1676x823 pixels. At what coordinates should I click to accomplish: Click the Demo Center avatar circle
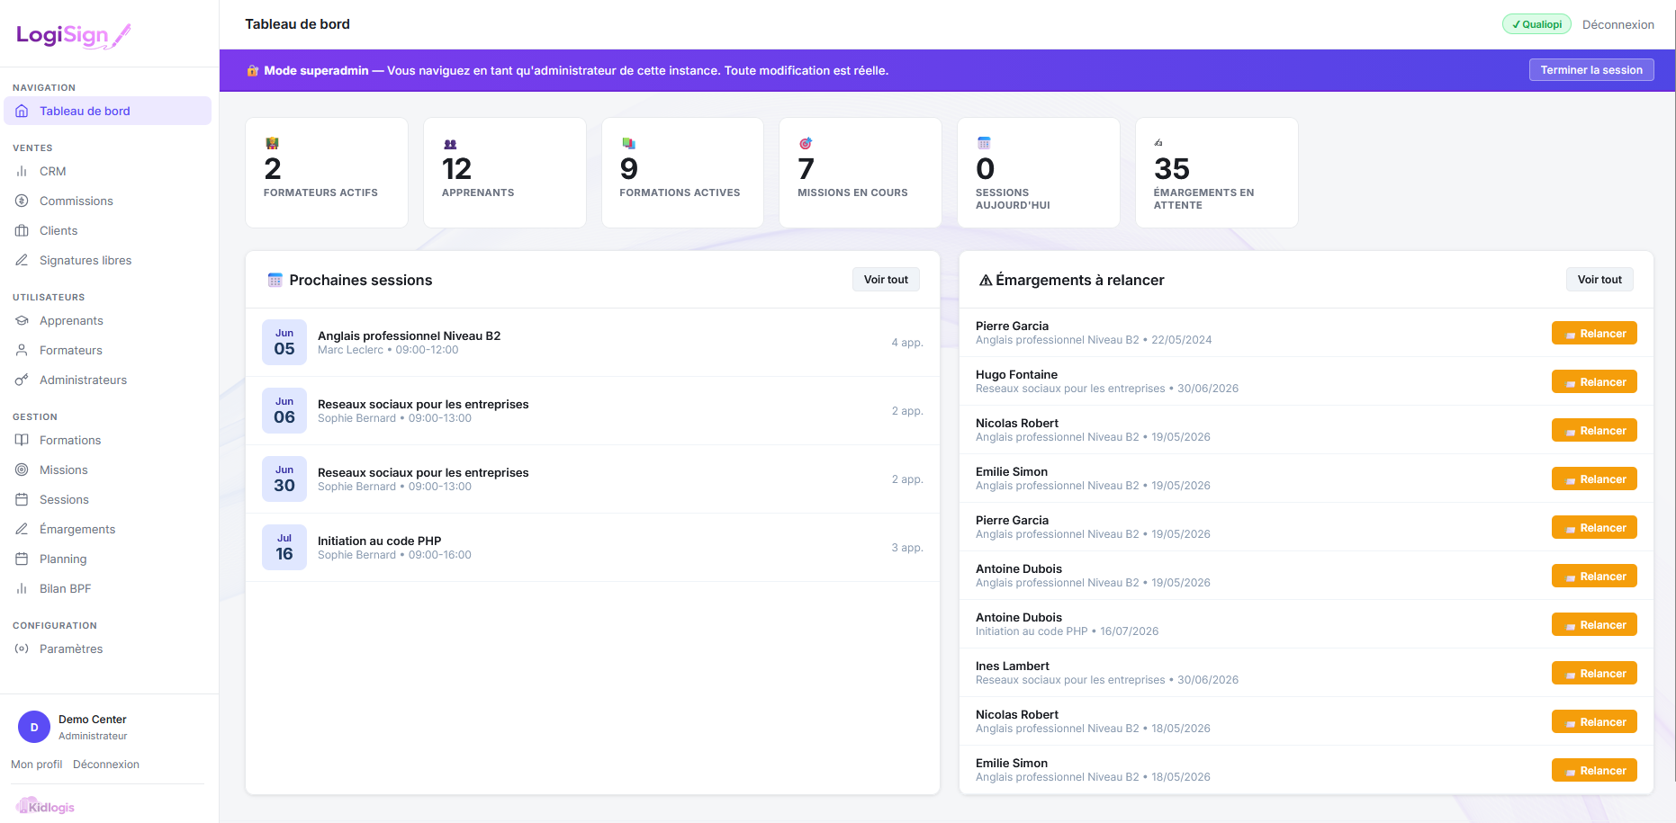tap(34, 727)
